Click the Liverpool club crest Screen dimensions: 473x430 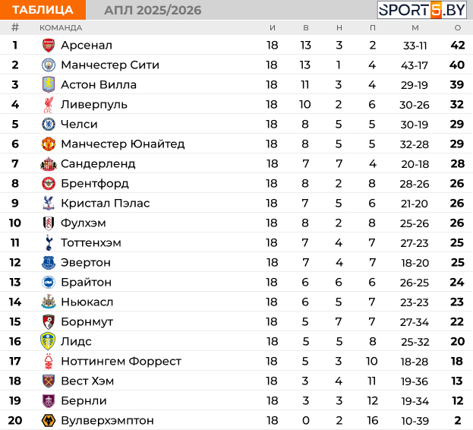coord(49,104)
